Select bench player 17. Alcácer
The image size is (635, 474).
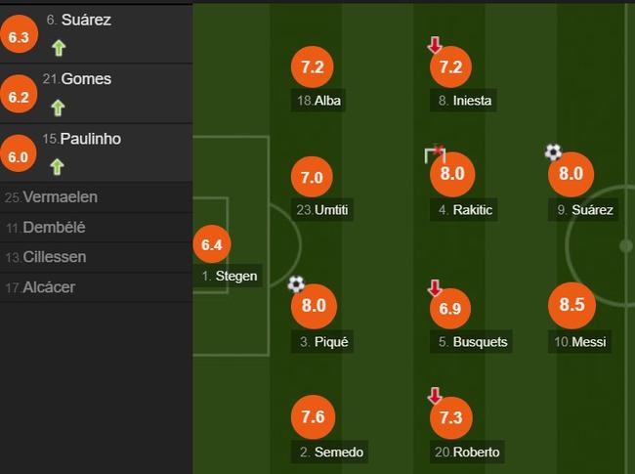pyautogui.click(x=96, y=287)
